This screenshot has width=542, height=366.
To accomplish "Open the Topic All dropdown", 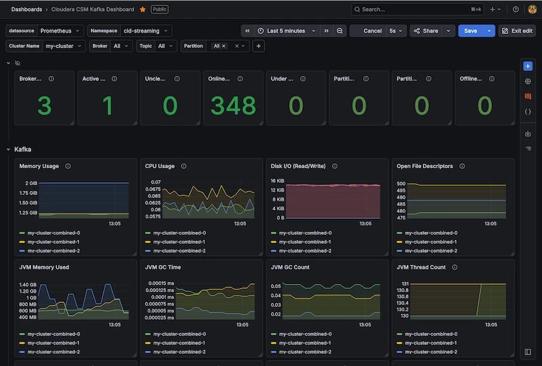I will pyautogui.click(x=165, y=46).
